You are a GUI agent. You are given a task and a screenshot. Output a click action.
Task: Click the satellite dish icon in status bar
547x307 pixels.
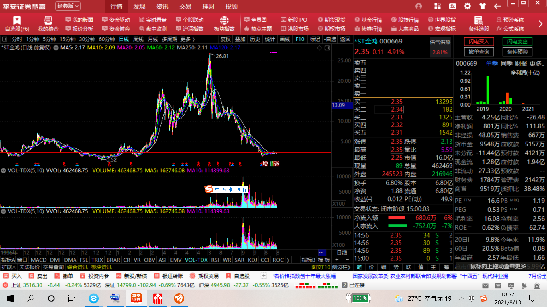(524, 285)
